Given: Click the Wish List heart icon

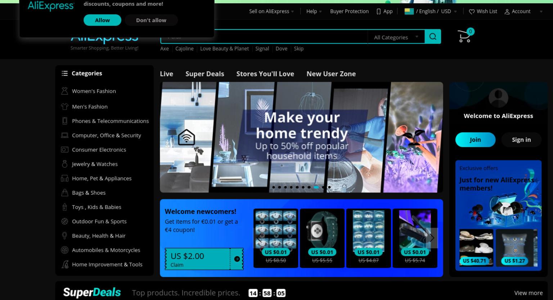Looking at the screenshot, I should coord(472,12).
